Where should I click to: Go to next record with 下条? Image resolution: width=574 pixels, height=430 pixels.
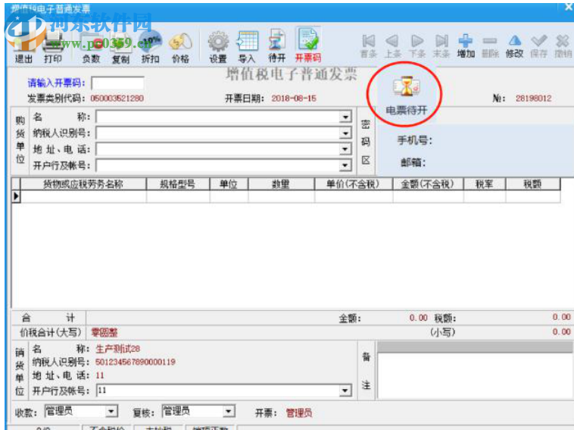click(x=417, y=46)
